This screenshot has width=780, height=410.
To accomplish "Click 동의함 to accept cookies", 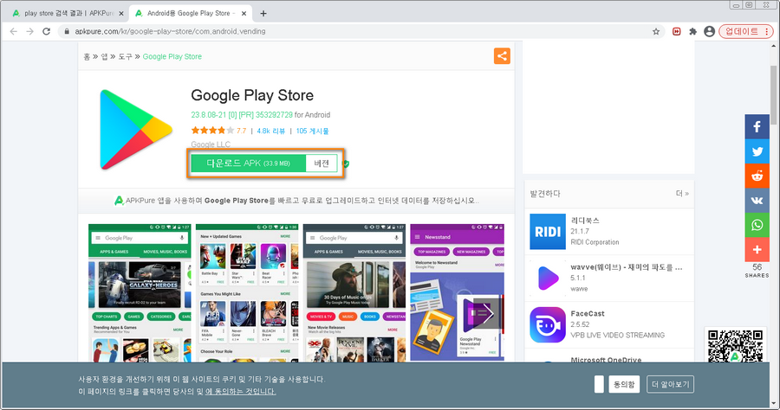I will (624, 384).
